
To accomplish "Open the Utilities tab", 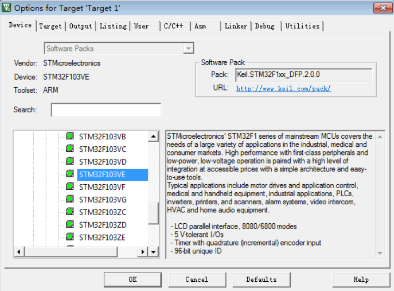I will (302, 26).
